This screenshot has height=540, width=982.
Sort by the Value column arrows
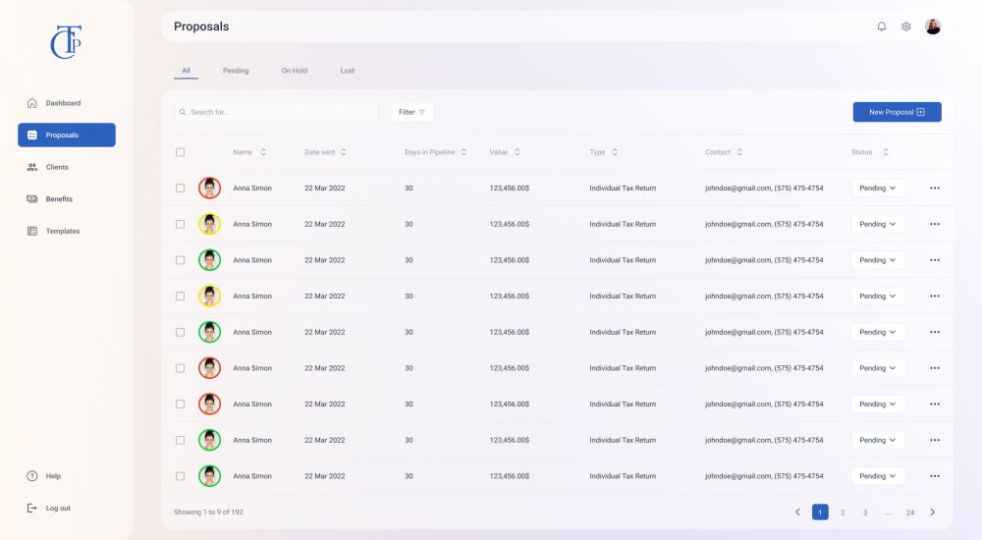pos(518,152)
